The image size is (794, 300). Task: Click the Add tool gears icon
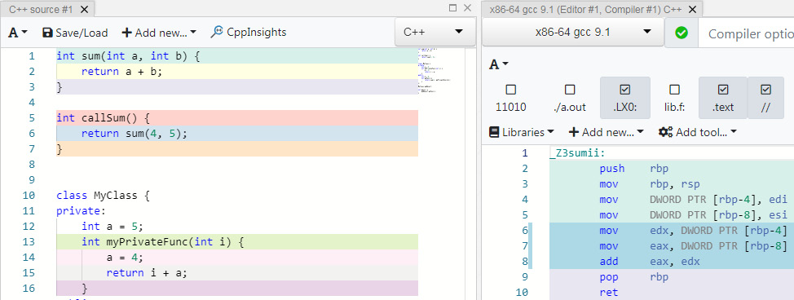(x=665, y=132)
